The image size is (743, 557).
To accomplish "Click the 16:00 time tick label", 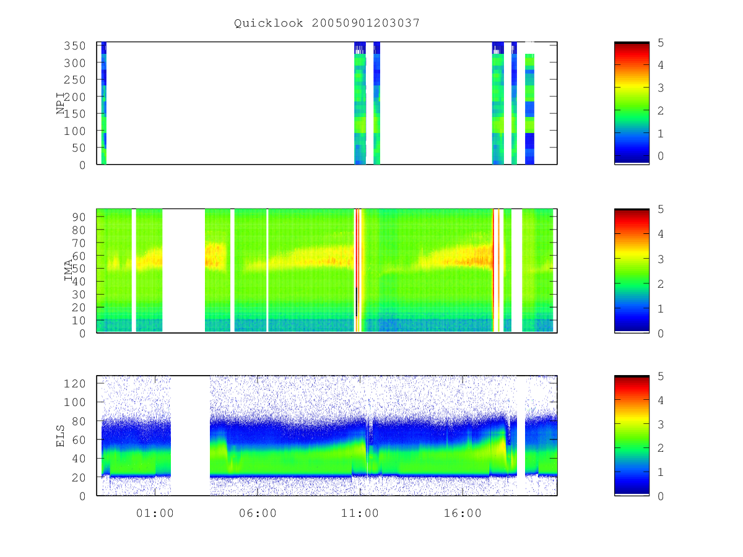I will tap(463, 513).
